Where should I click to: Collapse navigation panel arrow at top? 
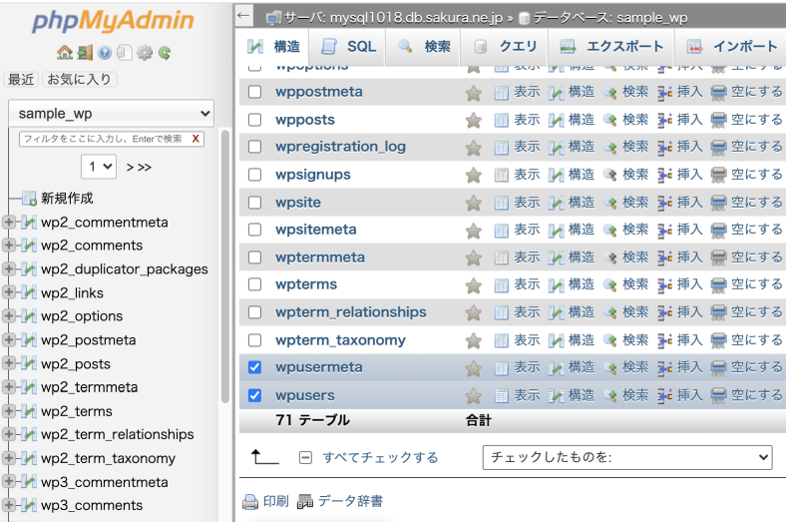pos(243,16)
